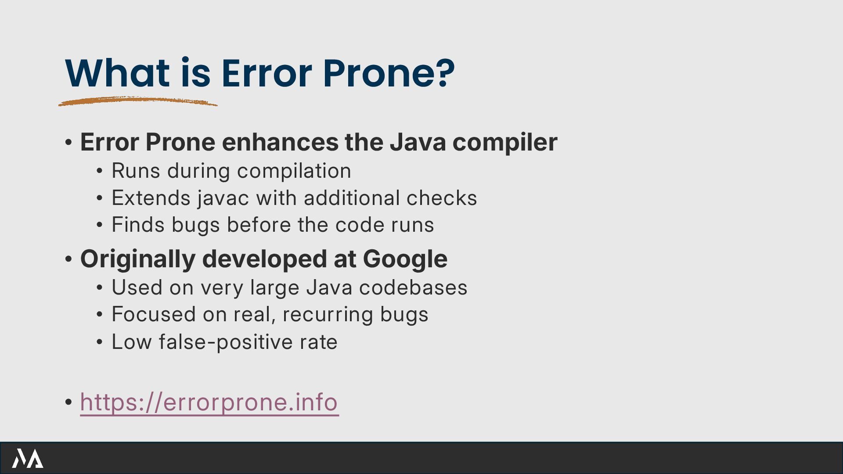Click the dark footer bar
This screenshot has width=843, height=474.
coord(421,458)
